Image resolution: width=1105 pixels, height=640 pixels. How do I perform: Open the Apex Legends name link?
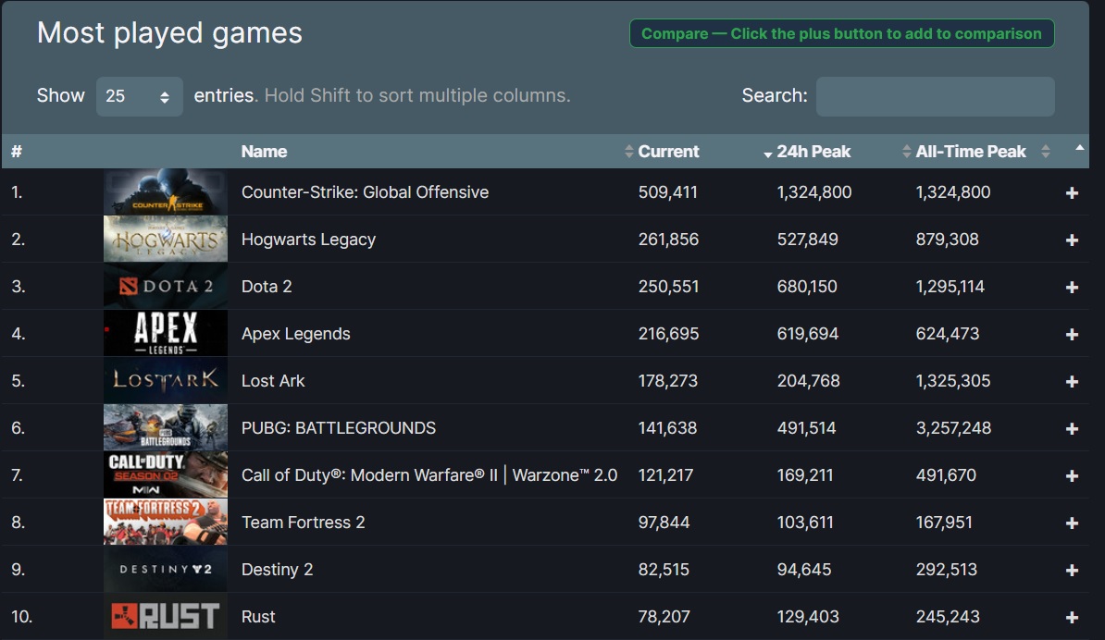(296, 334)
